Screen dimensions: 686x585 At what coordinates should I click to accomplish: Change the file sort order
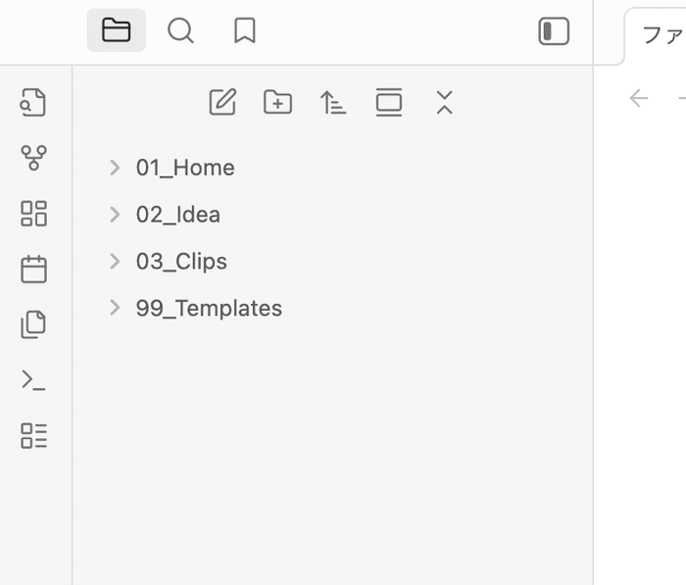point(333,102)
